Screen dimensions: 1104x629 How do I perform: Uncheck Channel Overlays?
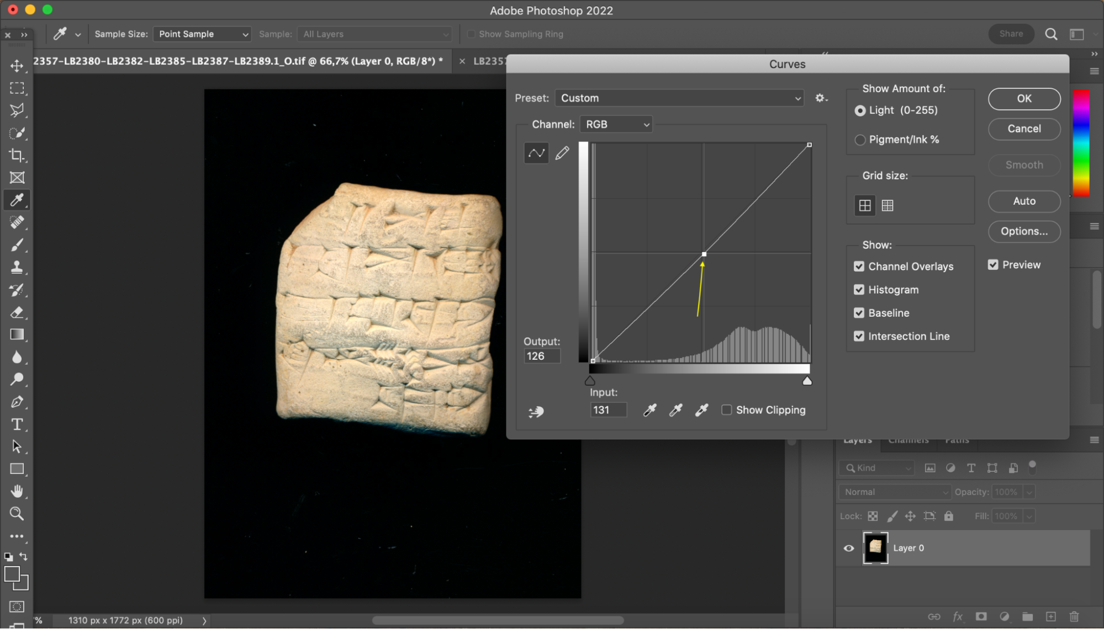coord(859,266)
